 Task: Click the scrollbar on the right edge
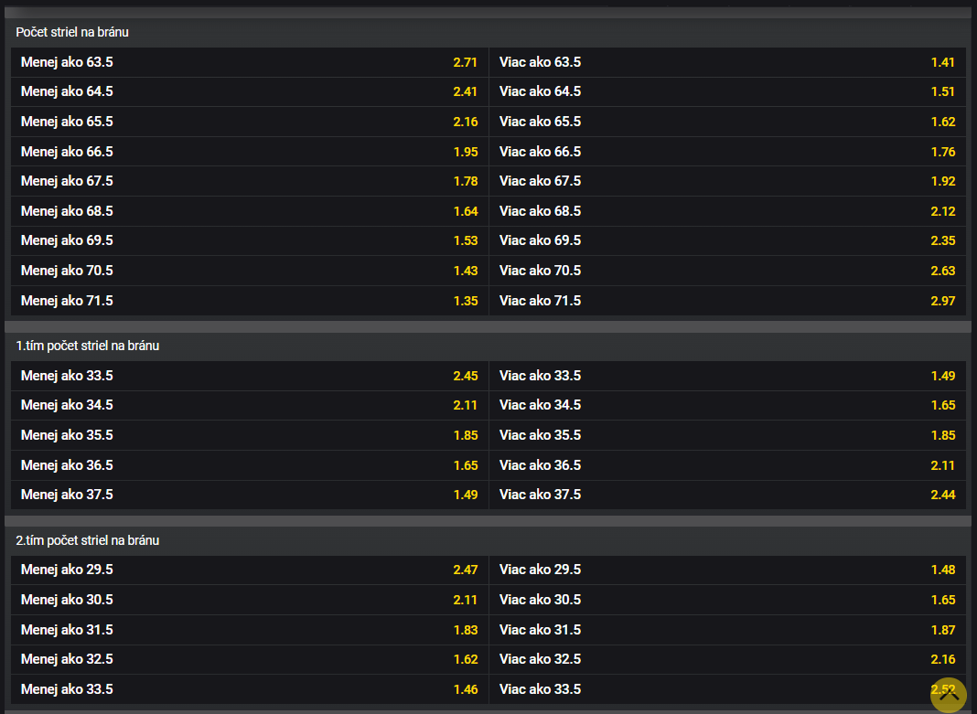click(x=972, y=357)
